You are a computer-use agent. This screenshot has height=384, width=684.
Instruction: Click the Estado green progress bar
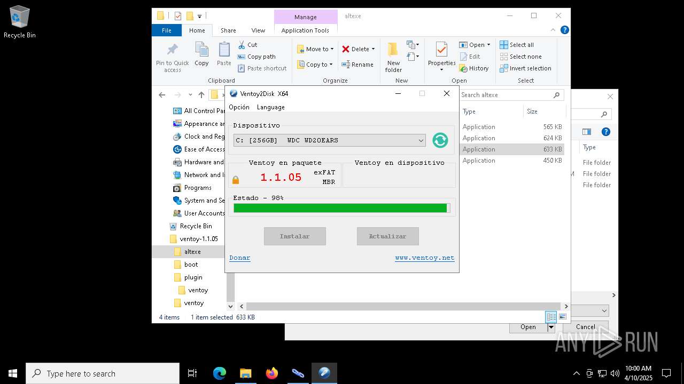341,208
